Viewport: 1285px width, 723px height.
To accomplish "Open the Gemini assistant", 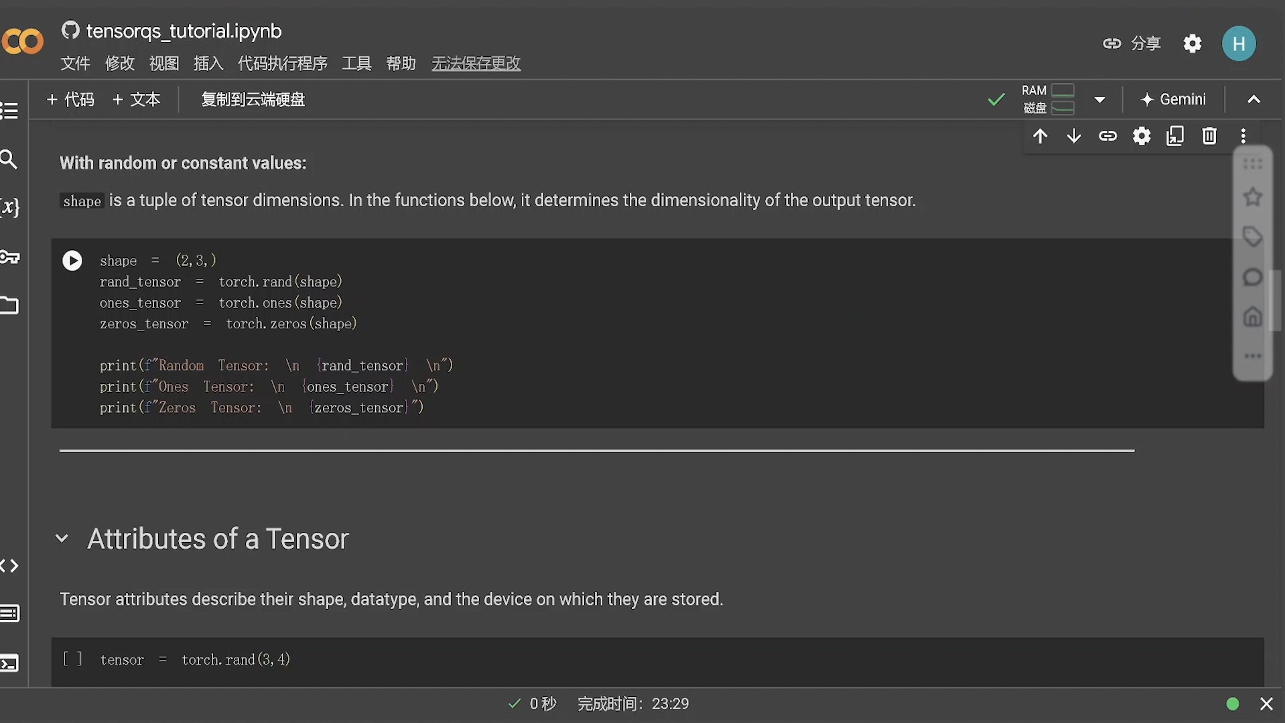I will 1173,100.
